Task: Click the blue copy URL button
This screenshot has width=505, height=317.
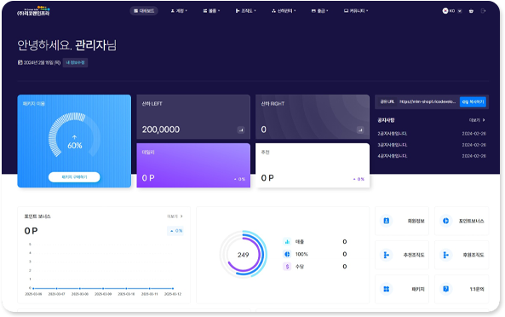Action: coord(473,101)
